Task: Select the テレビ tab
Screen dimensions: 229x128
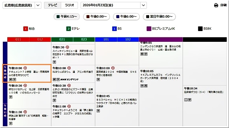Action: [52, 5]
